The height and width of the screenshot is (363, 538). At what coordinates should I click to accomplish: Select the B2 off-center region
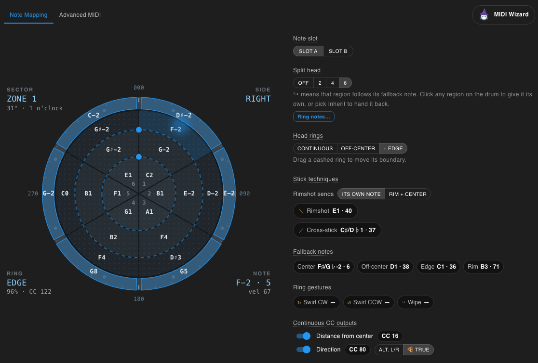[113, 237]
